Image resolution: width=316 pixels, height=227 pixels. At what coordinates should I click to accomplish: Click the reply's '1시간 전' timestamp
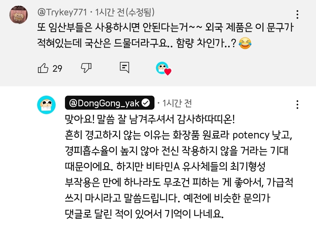[x=177, y=103]
